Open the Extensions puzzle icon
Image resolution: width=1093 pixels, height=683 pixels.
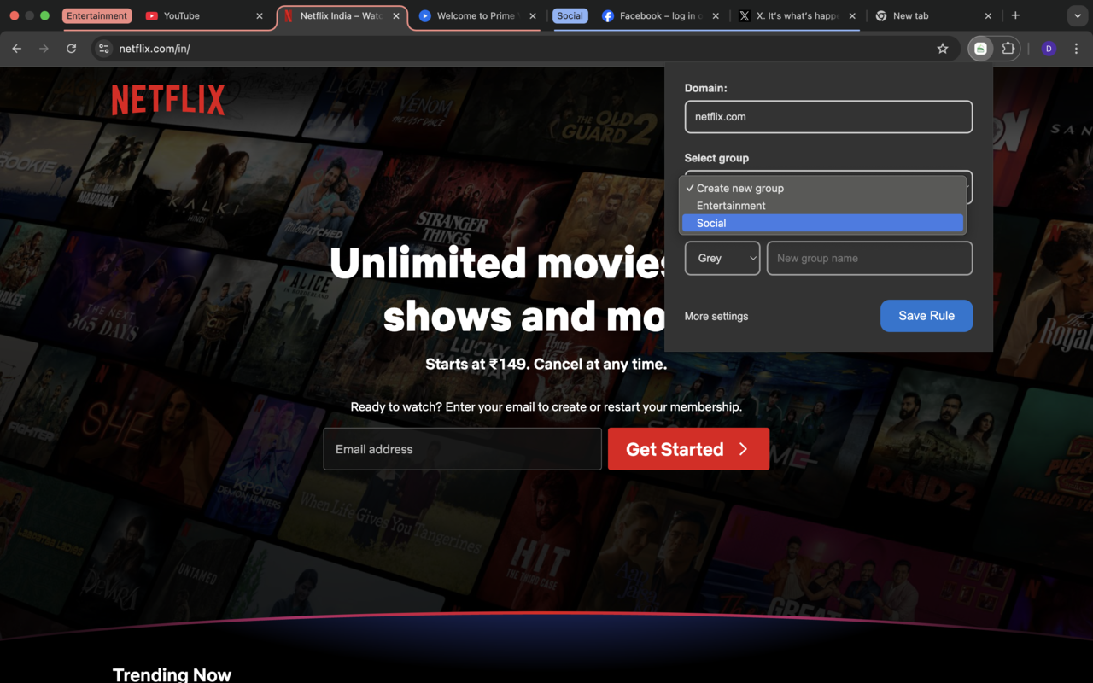(x=1008, y=49)
